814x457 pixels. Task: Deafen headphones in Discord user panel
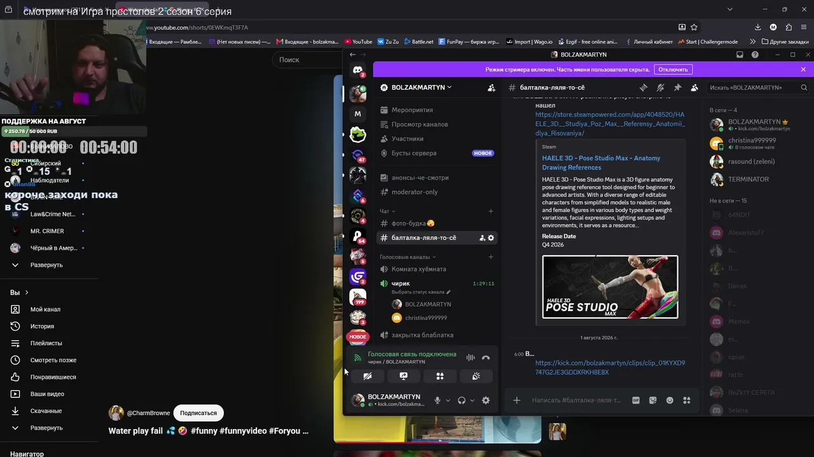point(462,401)
